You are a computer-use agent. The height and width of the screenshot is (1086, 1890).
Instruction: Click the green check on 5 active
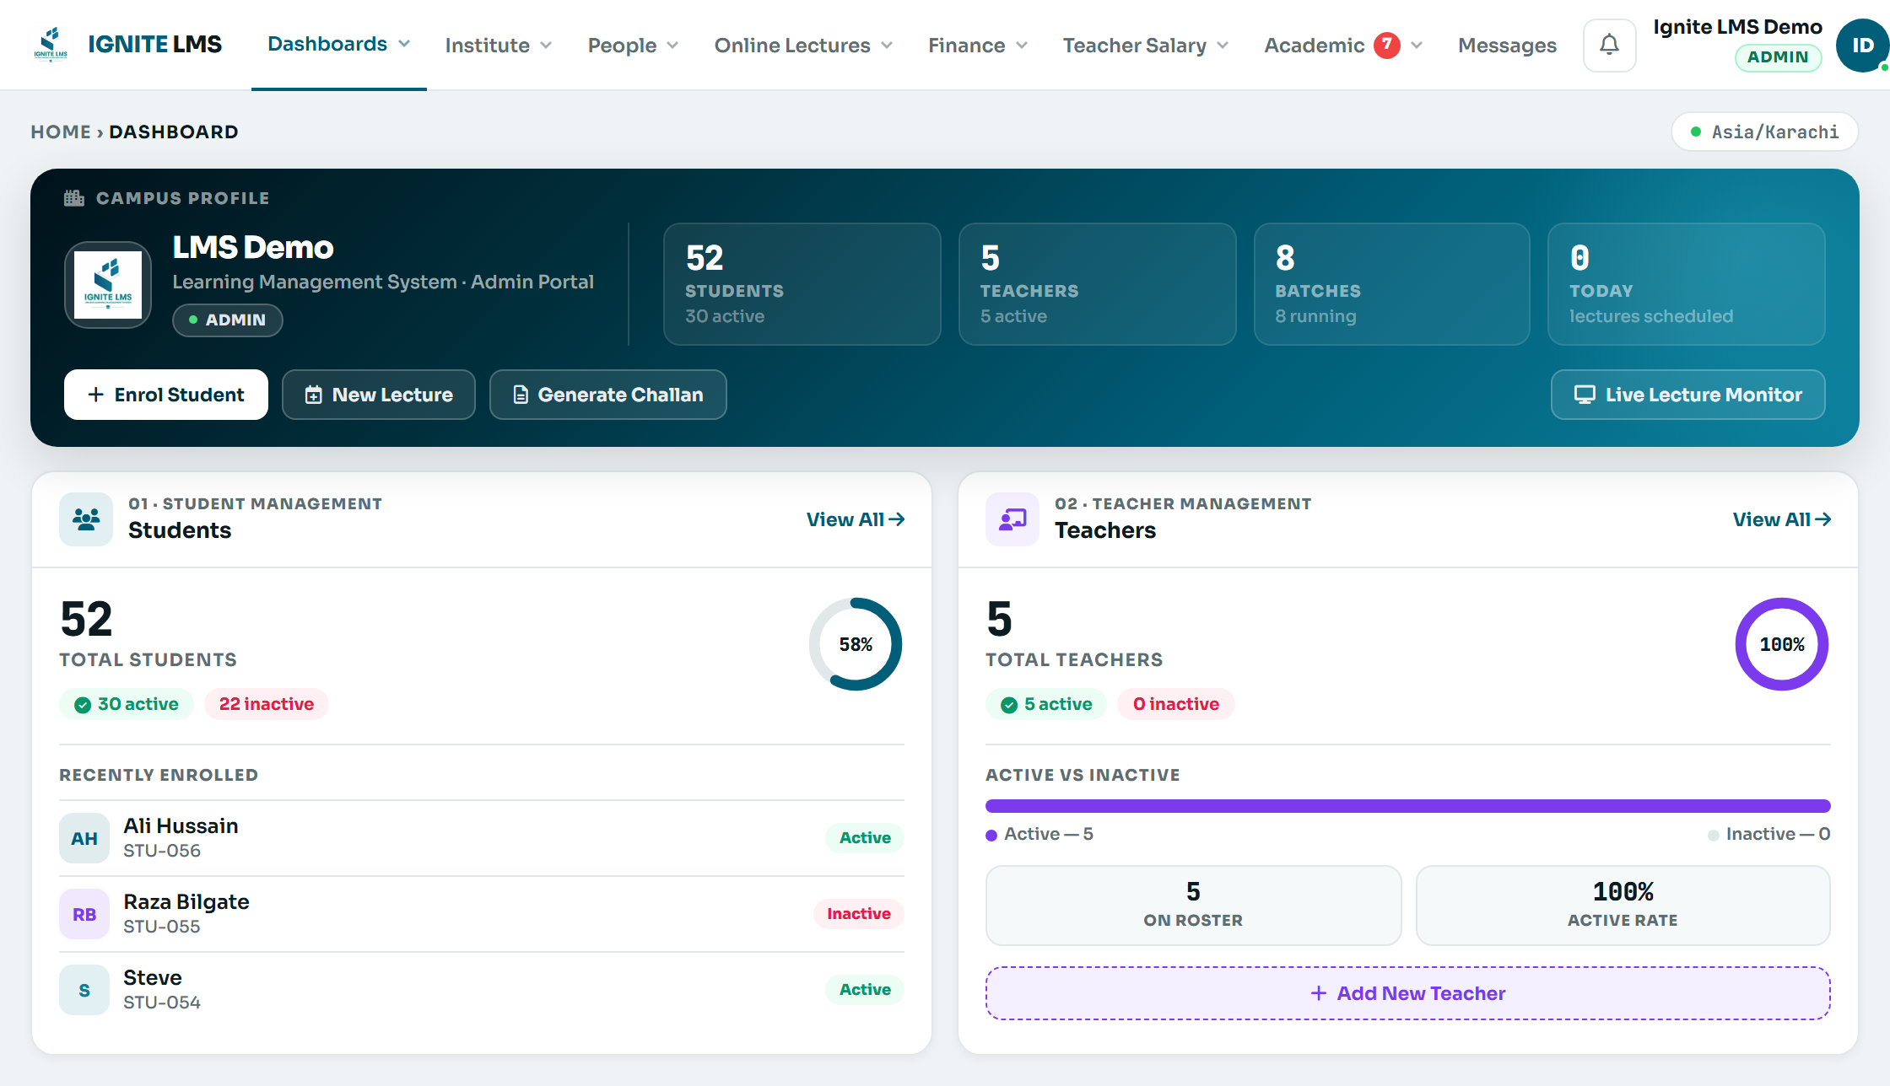(1009, 705)
